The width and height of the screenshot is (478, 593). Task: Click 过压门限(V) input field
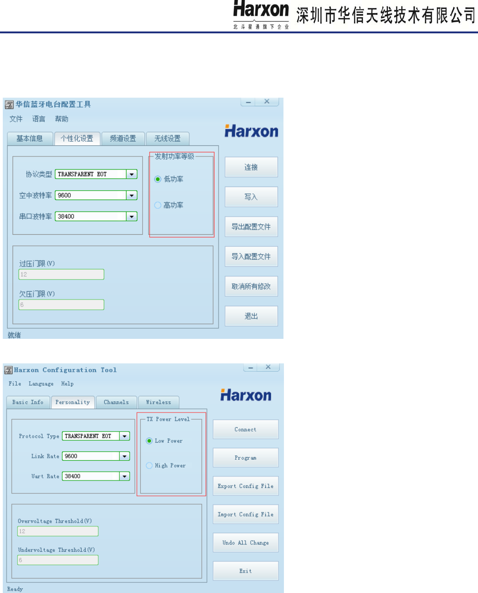pos(61,275)
